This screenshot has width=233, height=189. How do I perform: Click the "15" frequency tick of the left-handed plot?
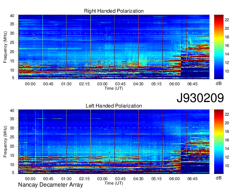(x=12, y=155)
